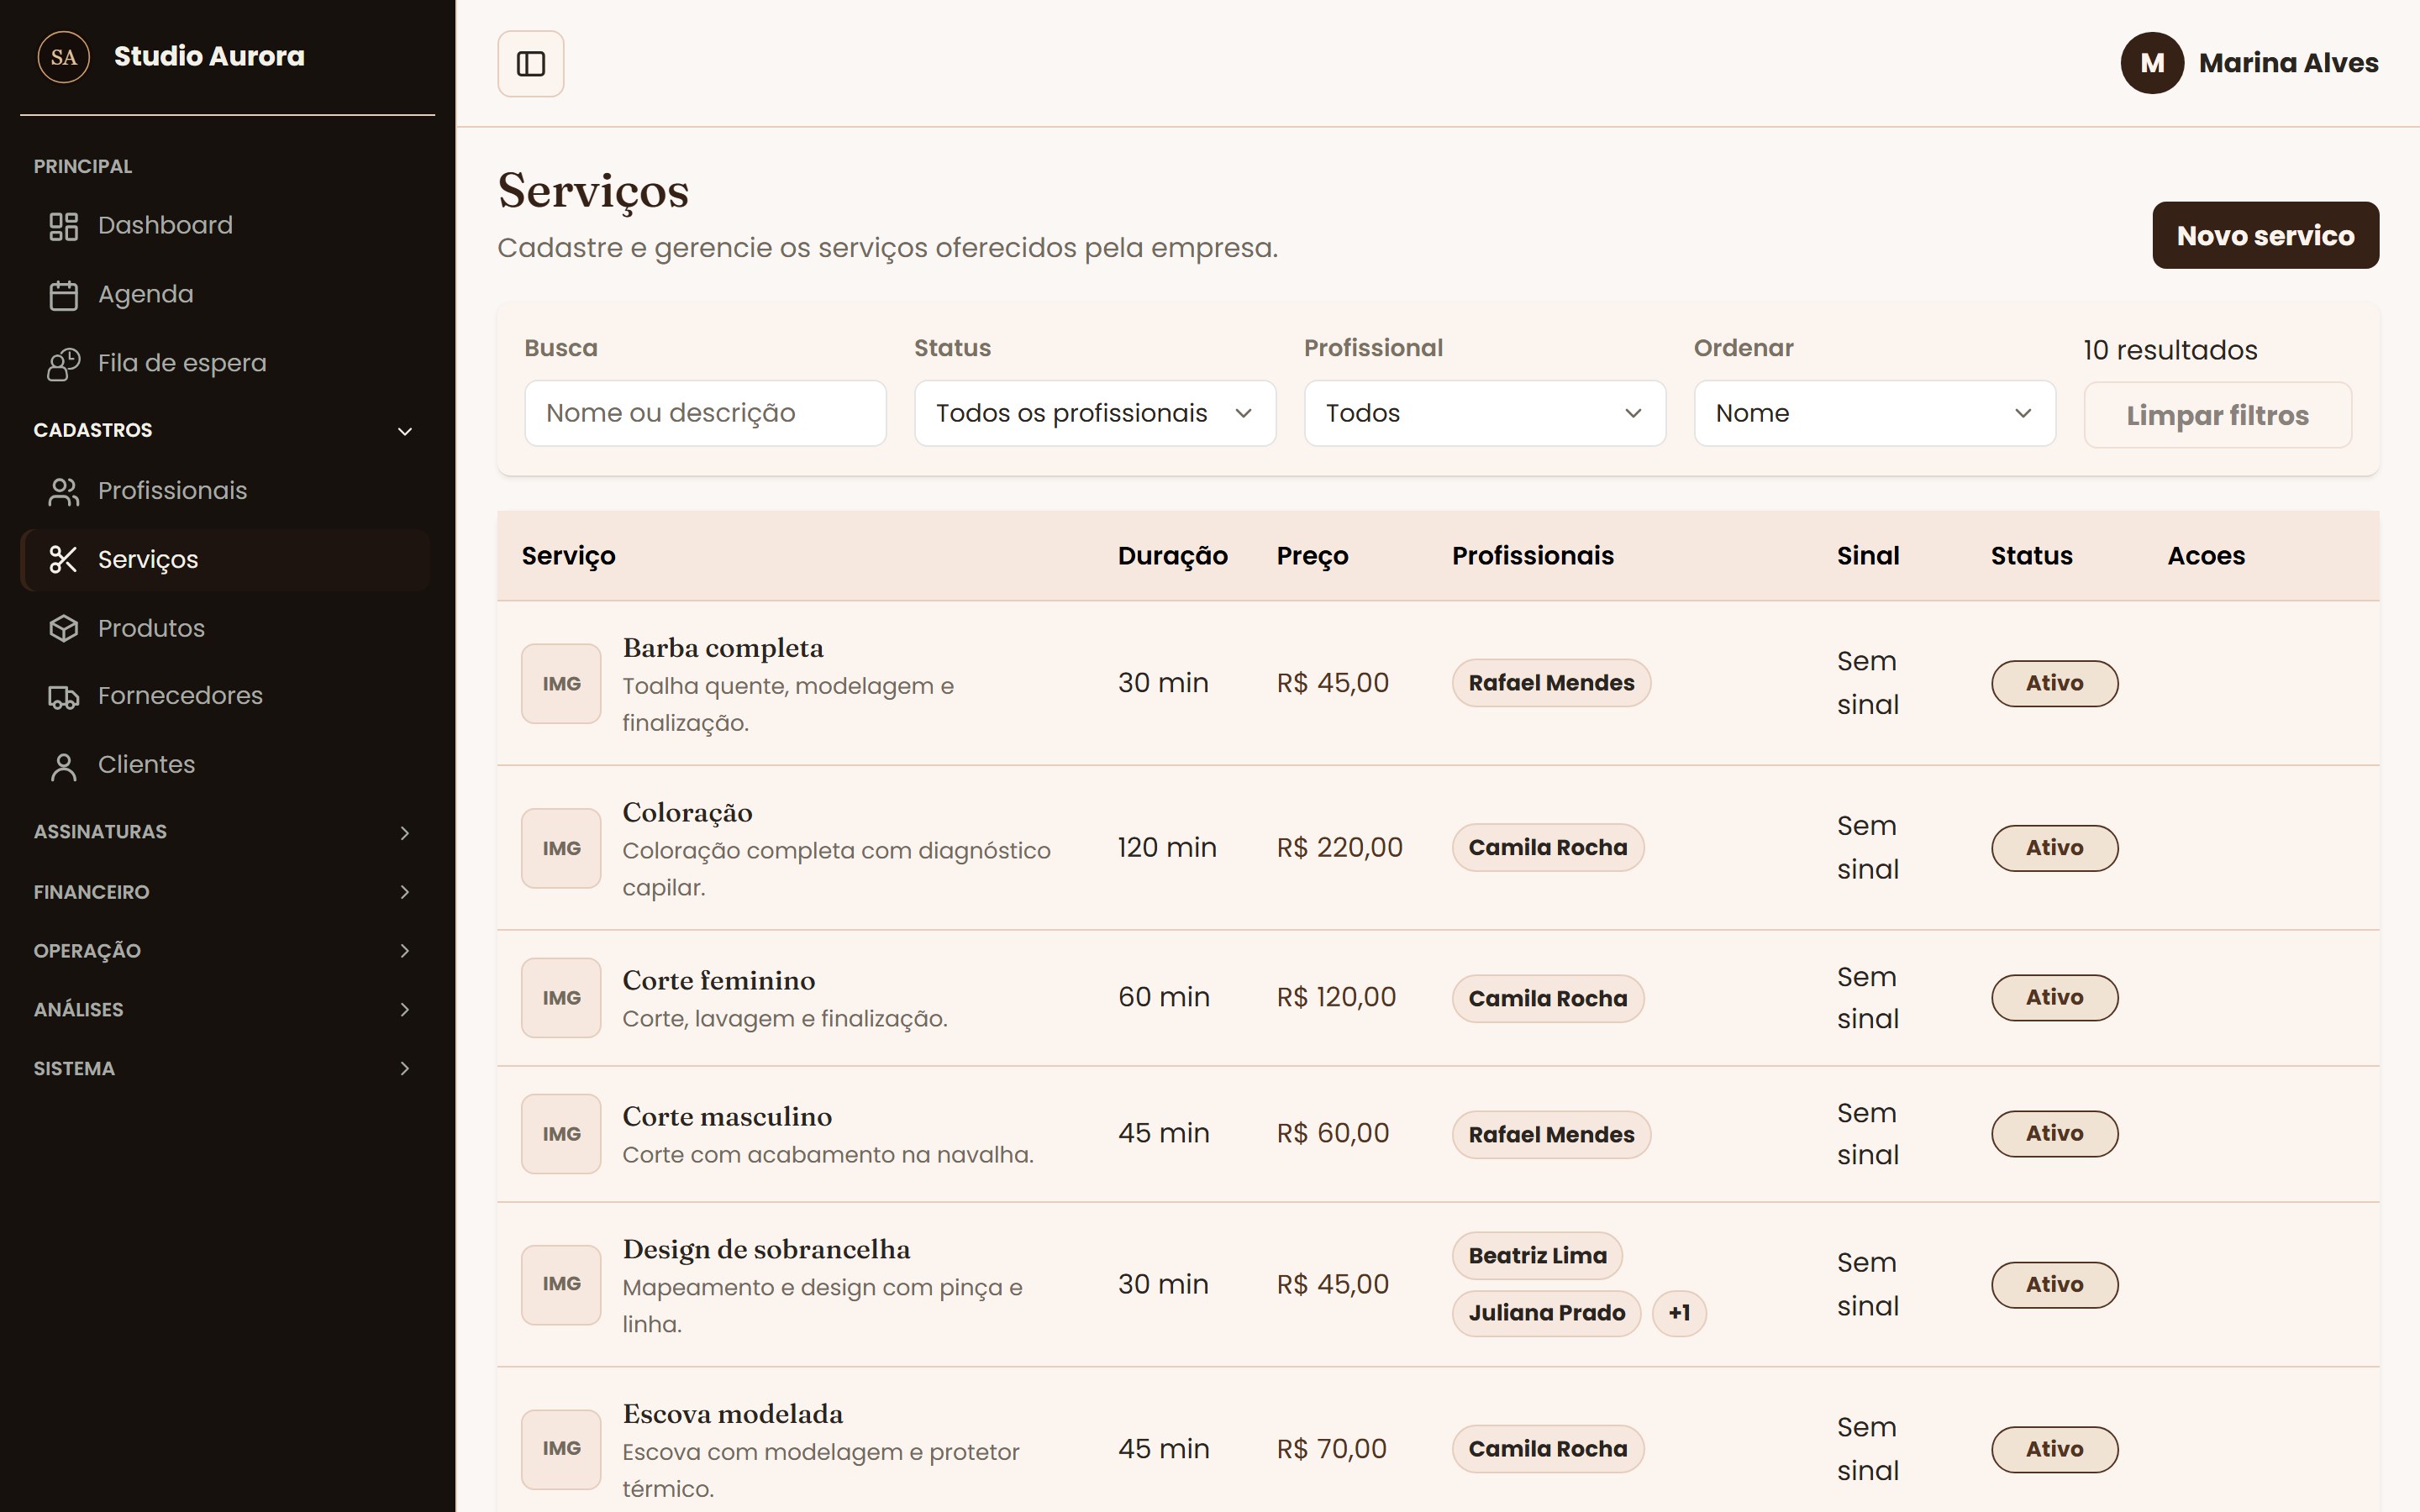Click the Agenda calendar icon
The width and height of the screenshot is (2420, 1512).
pos(64,295)
